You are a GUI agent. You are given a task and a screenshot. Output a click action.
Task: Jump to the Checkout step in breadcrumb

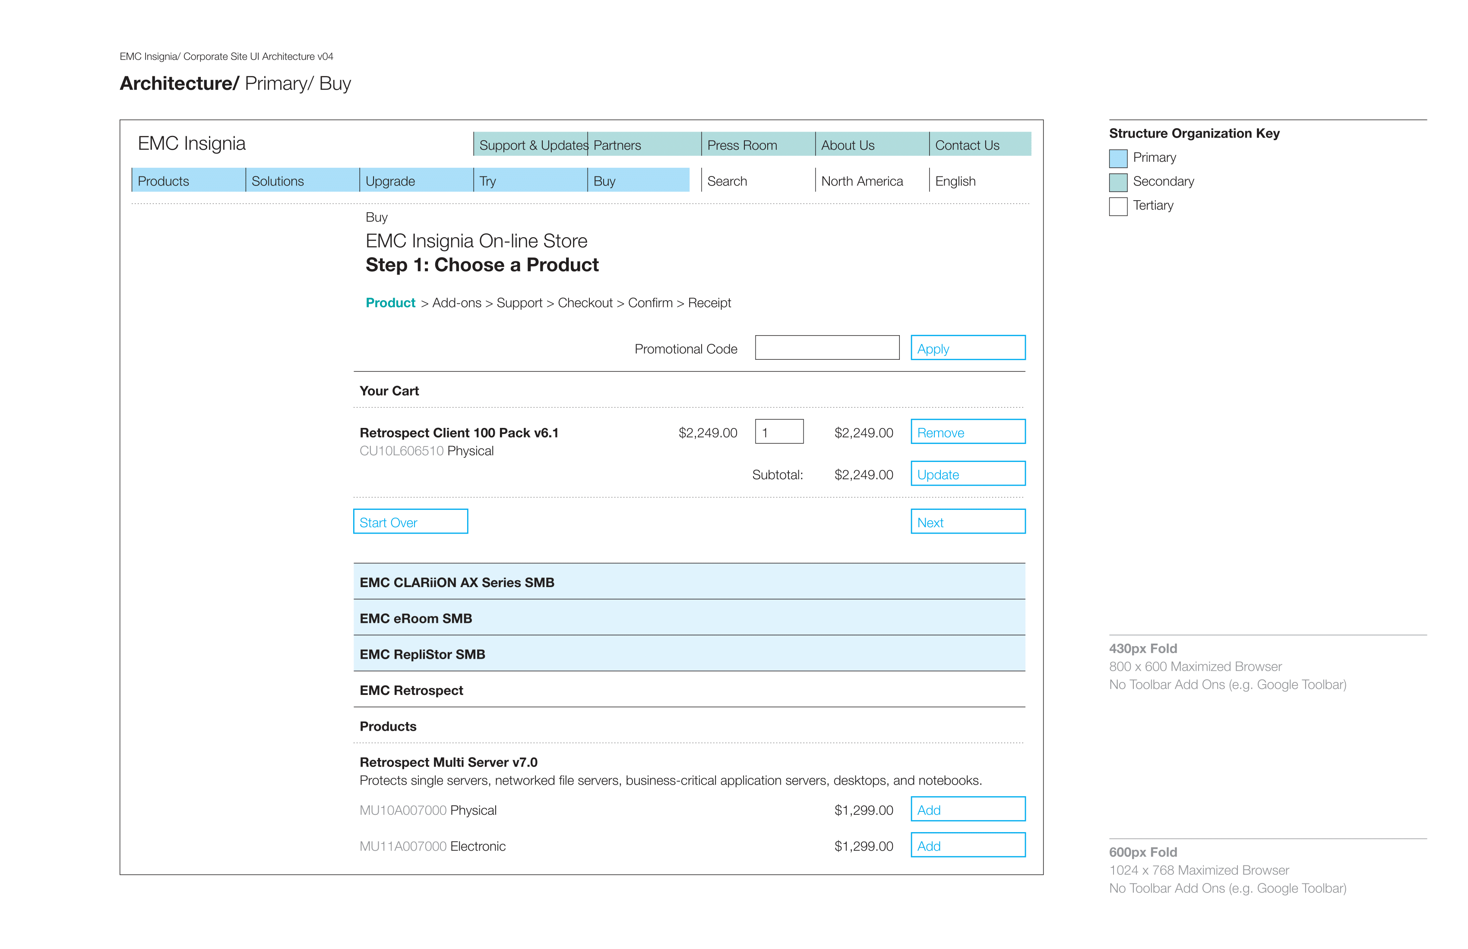coord(585,302)
